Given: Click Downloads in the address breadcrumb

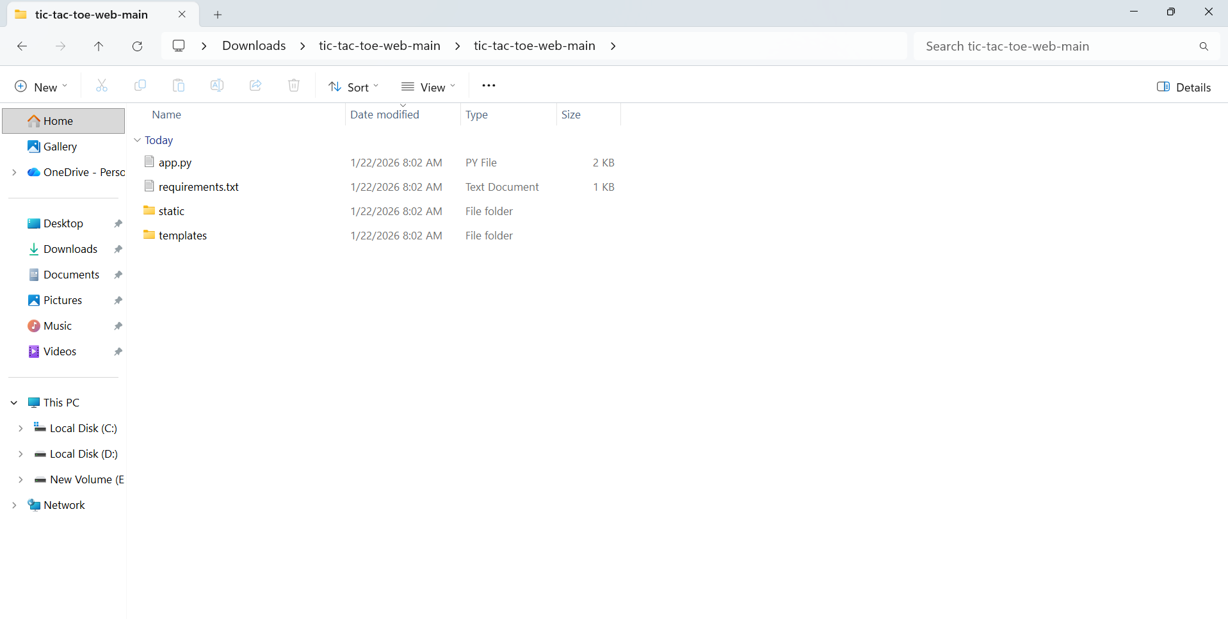Looking at the screenshot, I should point(254,46).
